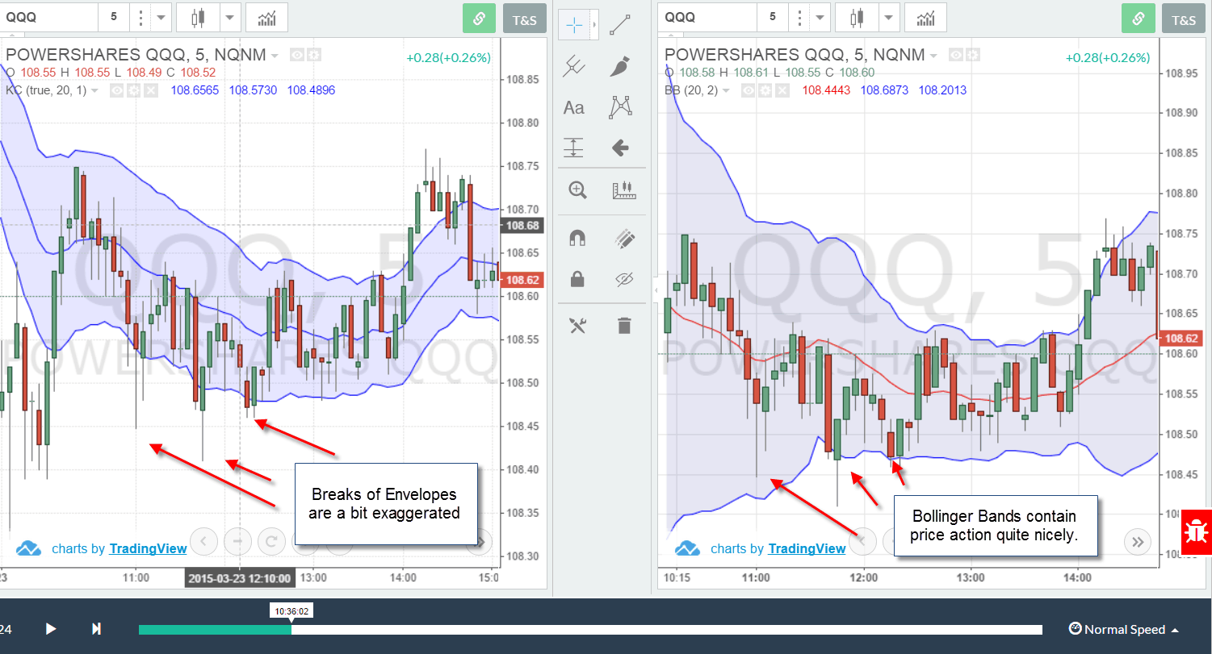Screen dimensions: 1212x654
Task: Click the red bug report button
Action: coord(1196,532)
